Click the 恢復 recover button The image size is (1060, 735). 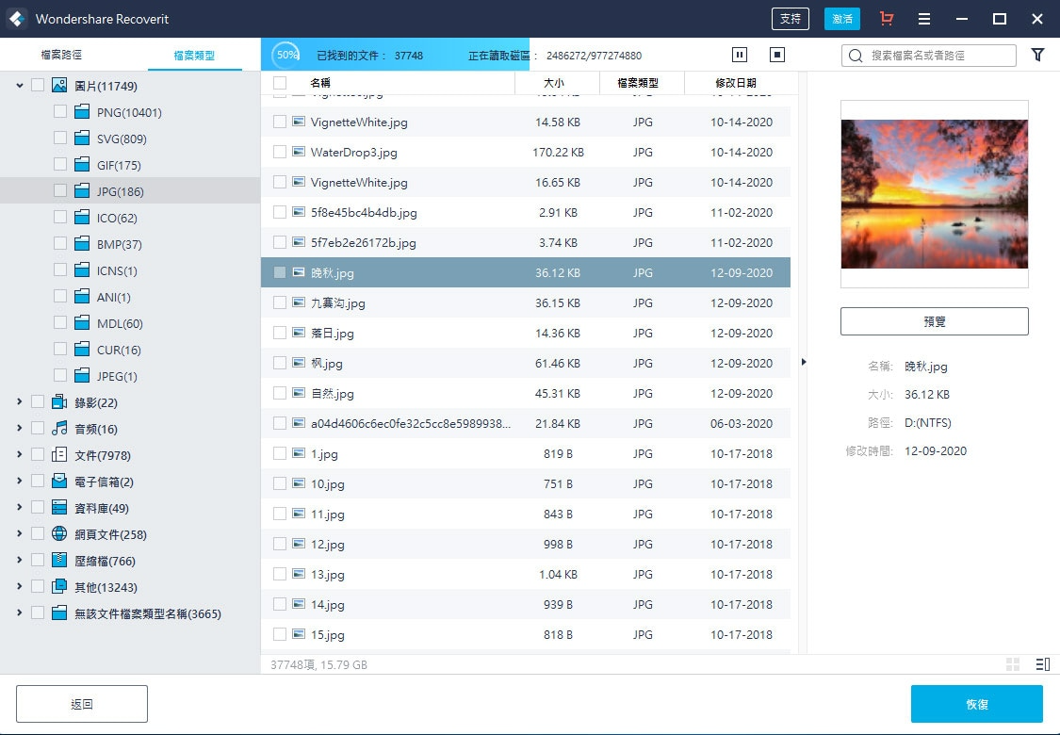pyautogui.click(x=977, y=704)
